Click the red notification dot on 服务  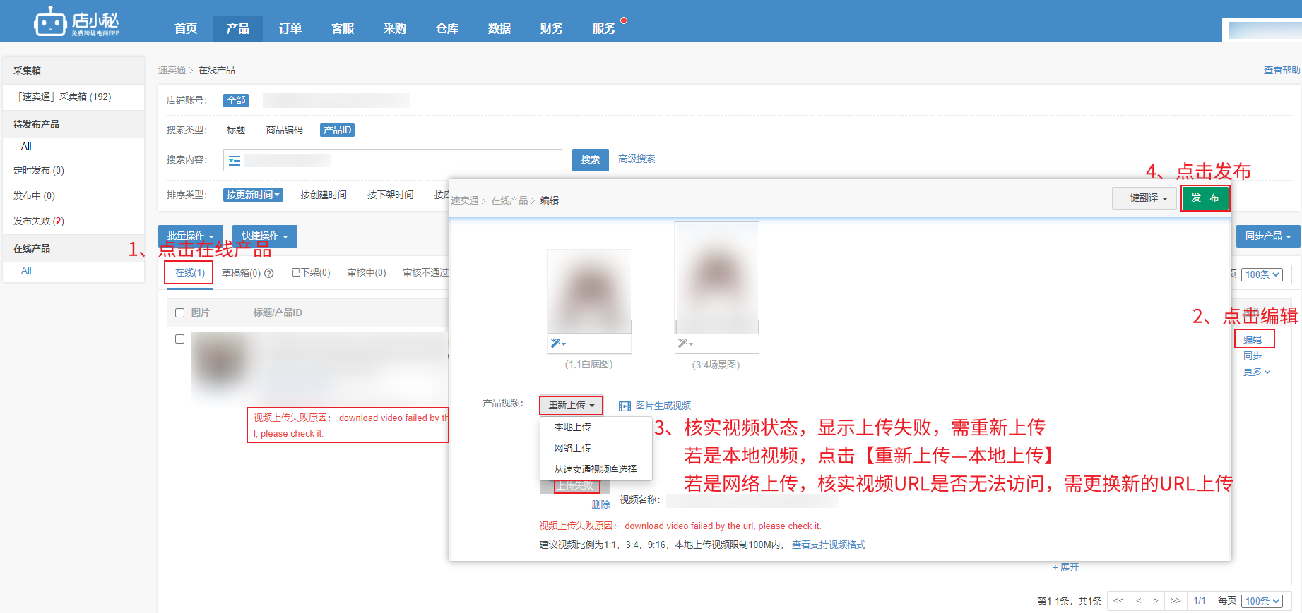tap(624, 20)
